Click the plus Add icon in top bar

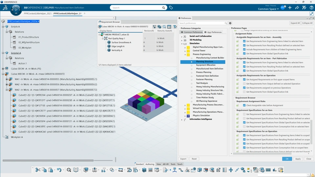(x=290, y=8)
